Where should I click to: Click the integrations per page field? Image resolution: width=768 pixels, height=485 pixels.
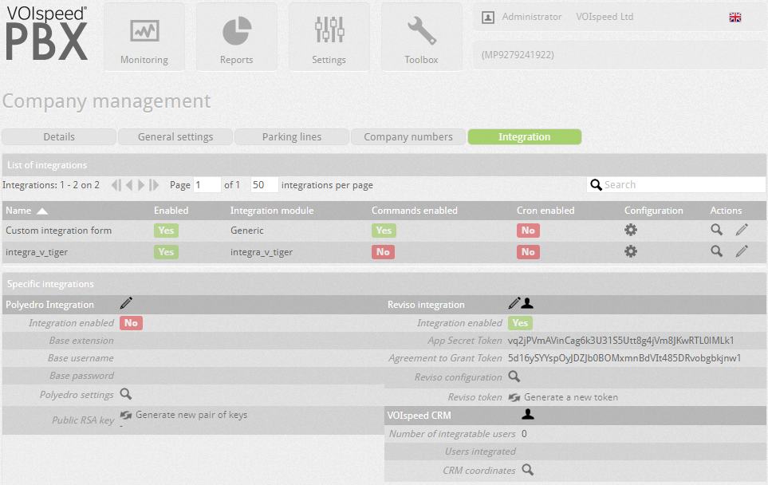tap(265, 185)
